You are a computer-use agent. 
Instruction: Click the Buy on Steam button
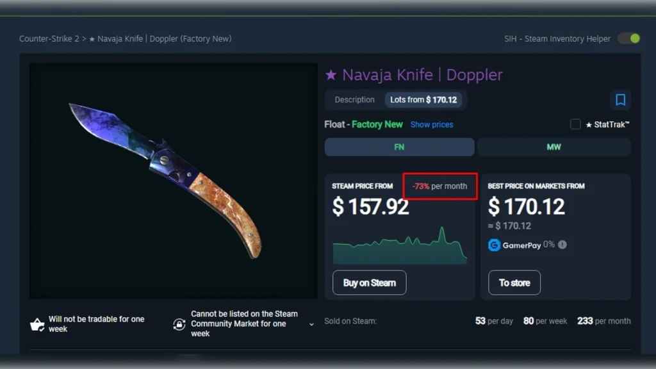(370, 283)
